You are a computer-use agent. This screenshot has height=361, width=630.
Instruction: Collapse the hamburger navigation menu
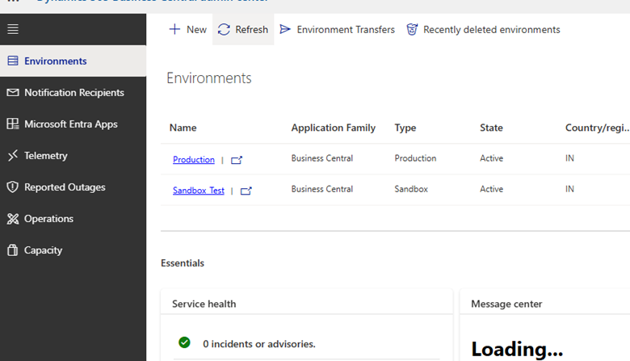pos(12,29)
